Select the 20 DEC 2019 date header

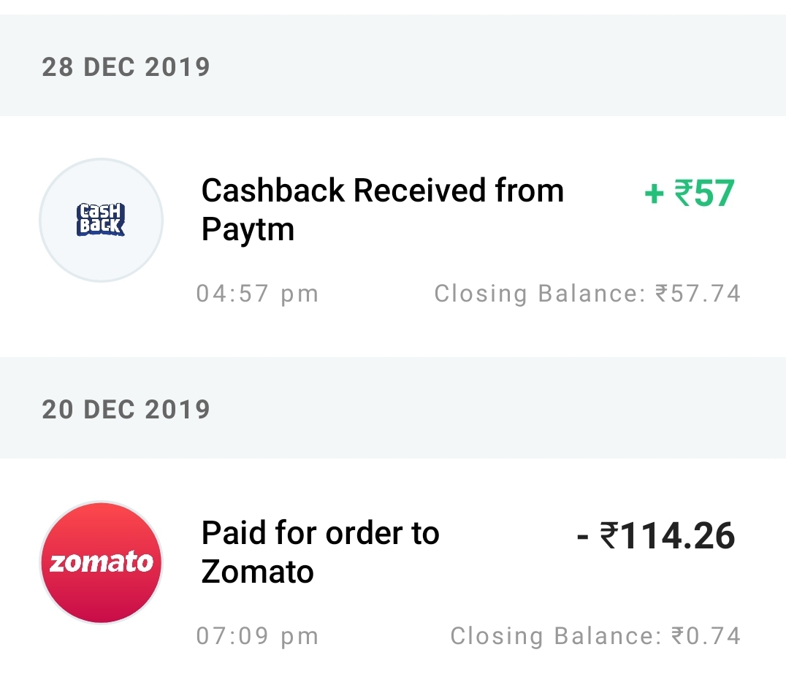[126, 410]
